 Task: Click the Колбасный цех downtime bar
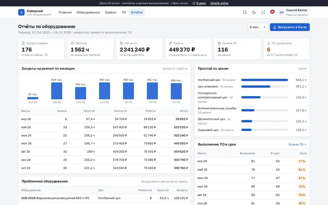click(x=264, y=80)
